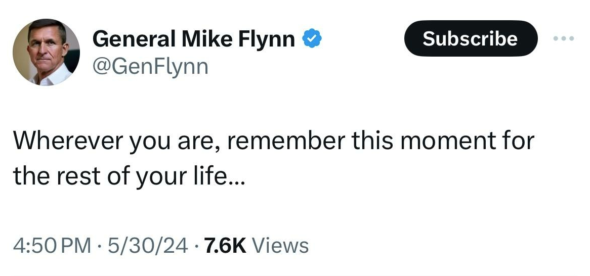Open the @GenFlynn handle link
The image size is (590, 276).
pyautogui.click(x=150, y=66)
